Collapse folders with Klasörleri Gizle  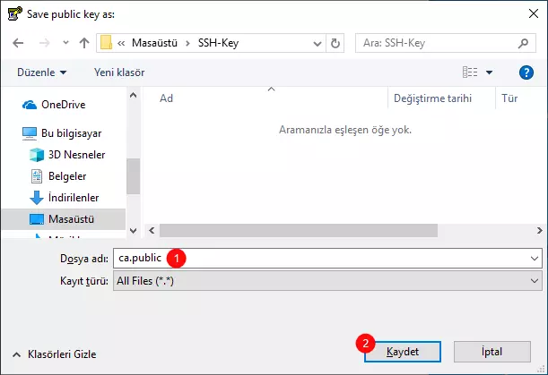click(x=54, y=354)
